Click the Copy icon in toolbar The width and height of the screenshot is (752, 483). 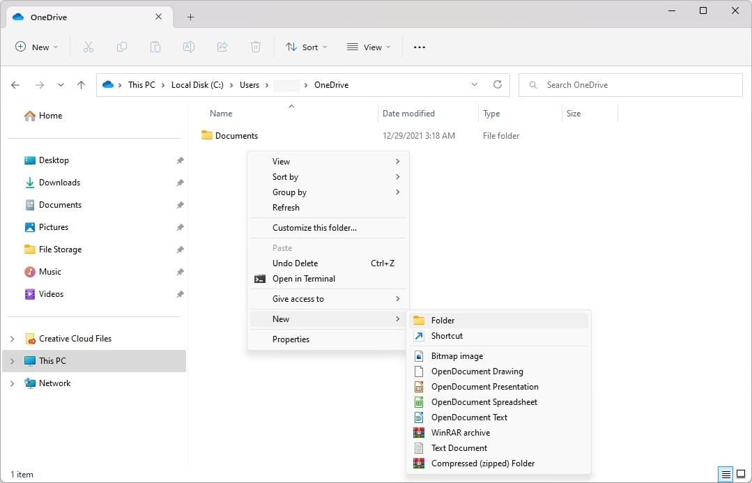(122, 47)
